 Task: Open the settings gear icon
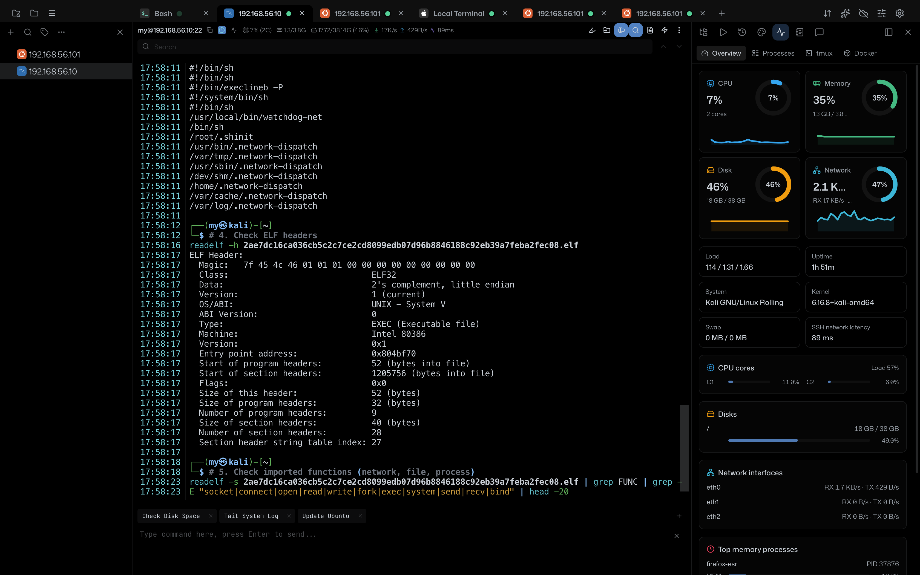coord(899,13)
